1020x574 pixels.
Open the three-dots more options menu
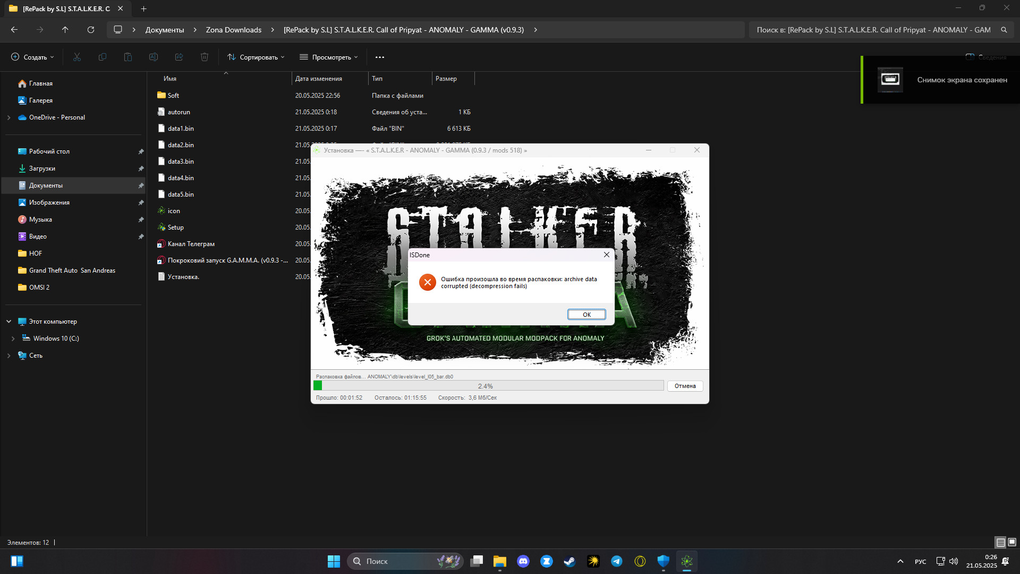379,57
